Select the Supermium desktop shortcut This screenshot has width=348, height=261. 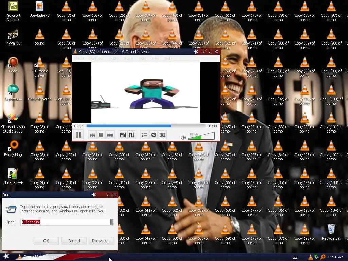pos(13,93)
